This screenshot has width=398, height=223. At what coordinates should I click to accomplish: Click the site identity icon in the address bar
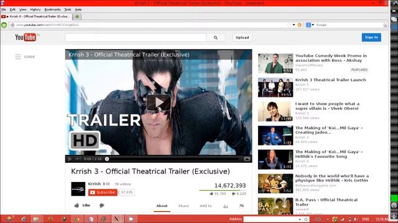[x=12, y=25]
